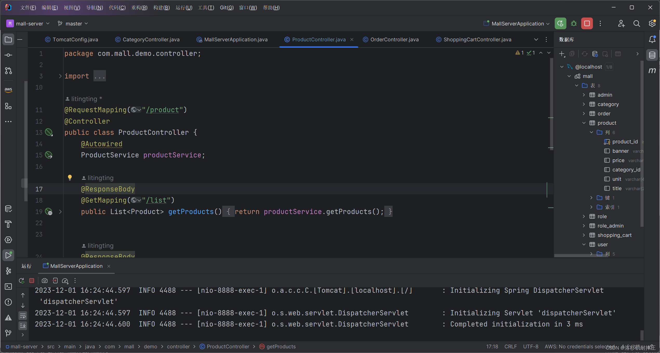Image resolution: width=660 pixels, height=353 pixels.
Task: Jump to next highlighted error arrow
Action: tap(549, 53)
